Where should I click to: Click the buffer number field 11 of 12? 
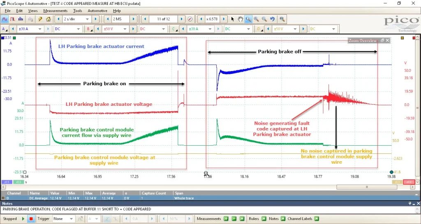[164, 19]
